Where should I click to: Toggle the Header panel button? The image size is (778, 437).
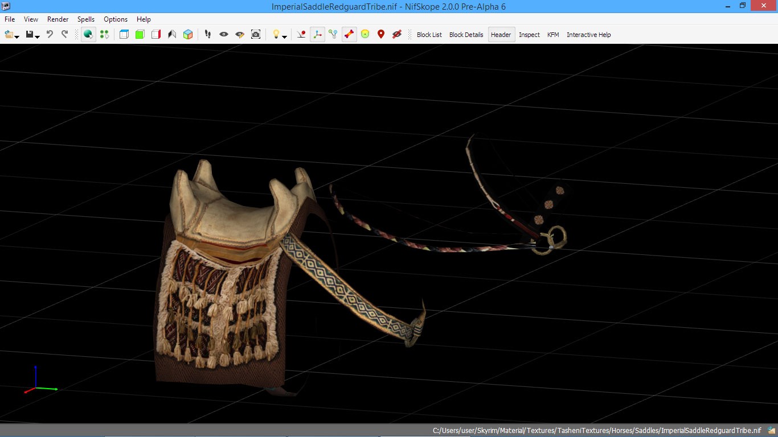(x=501, y=35)
